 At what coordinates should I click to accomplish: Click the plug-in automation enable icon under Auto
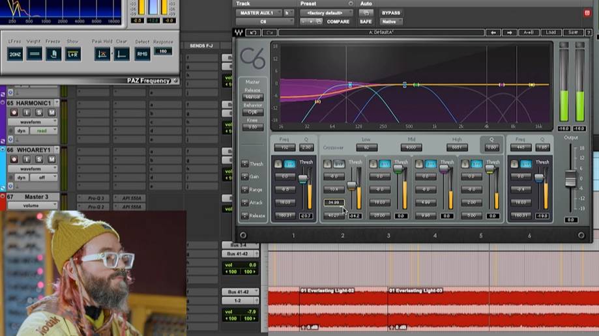pyautogui.click(x=366, y=12)
